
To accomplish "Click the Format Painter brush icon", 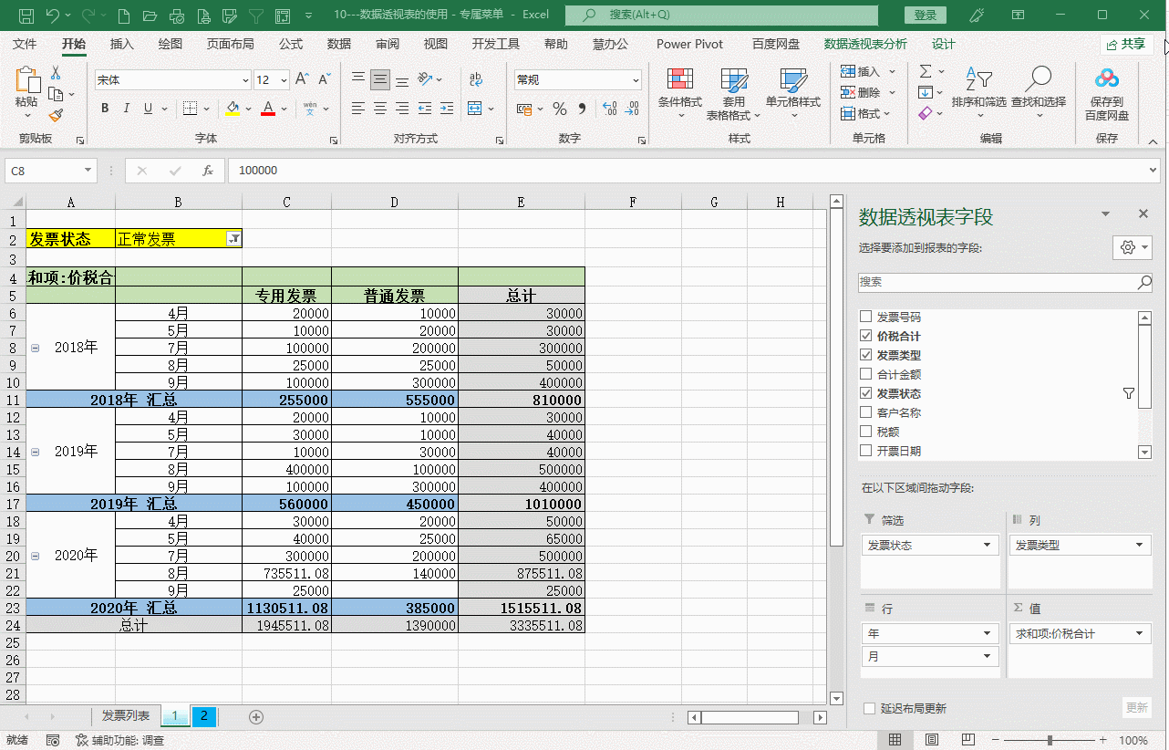I will pyautogui.click(x=56, y=115).
